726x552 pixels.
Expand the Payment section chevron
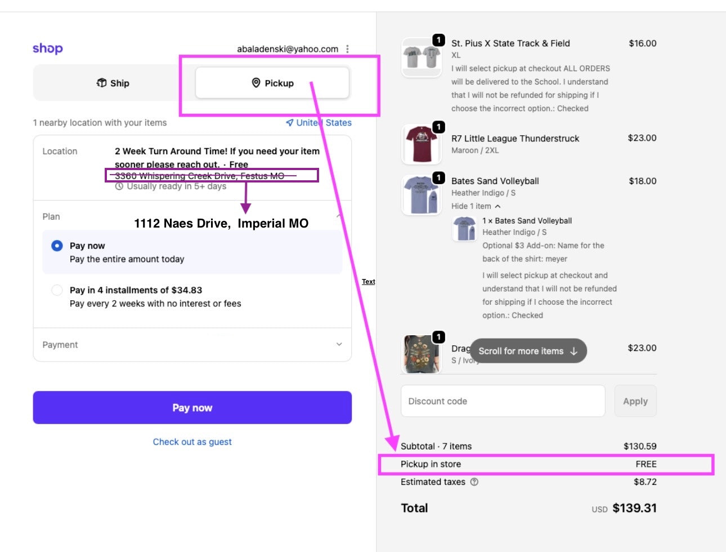339,344
